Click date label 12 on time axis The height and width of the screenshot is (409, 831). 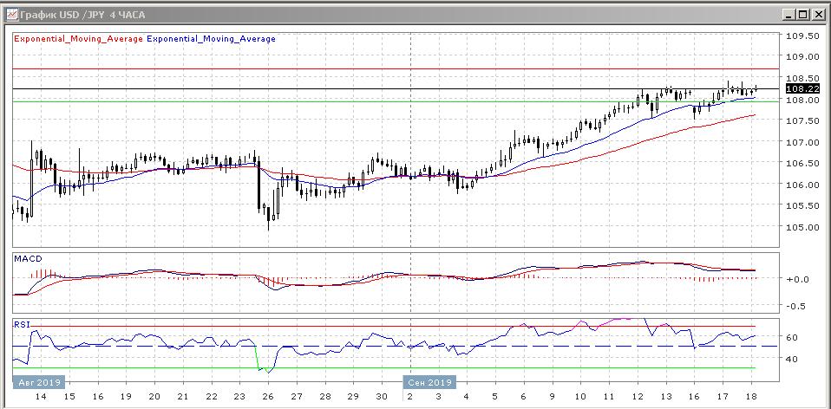point(638,396)
